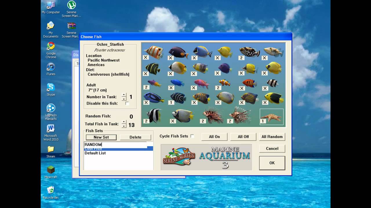Pick the powder blue tang fish
This screenshot has height=208, width=371.
click(202, 52)
